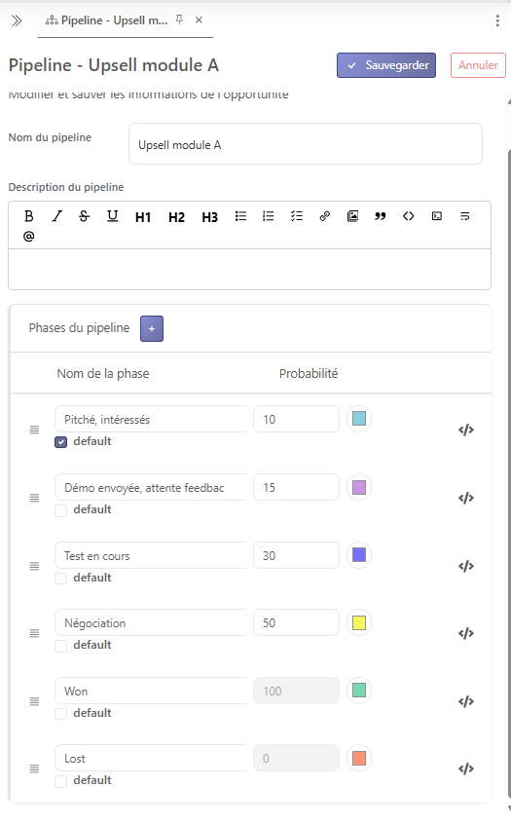Open code icon for Démo envoyée row

(x=466, y=498)
